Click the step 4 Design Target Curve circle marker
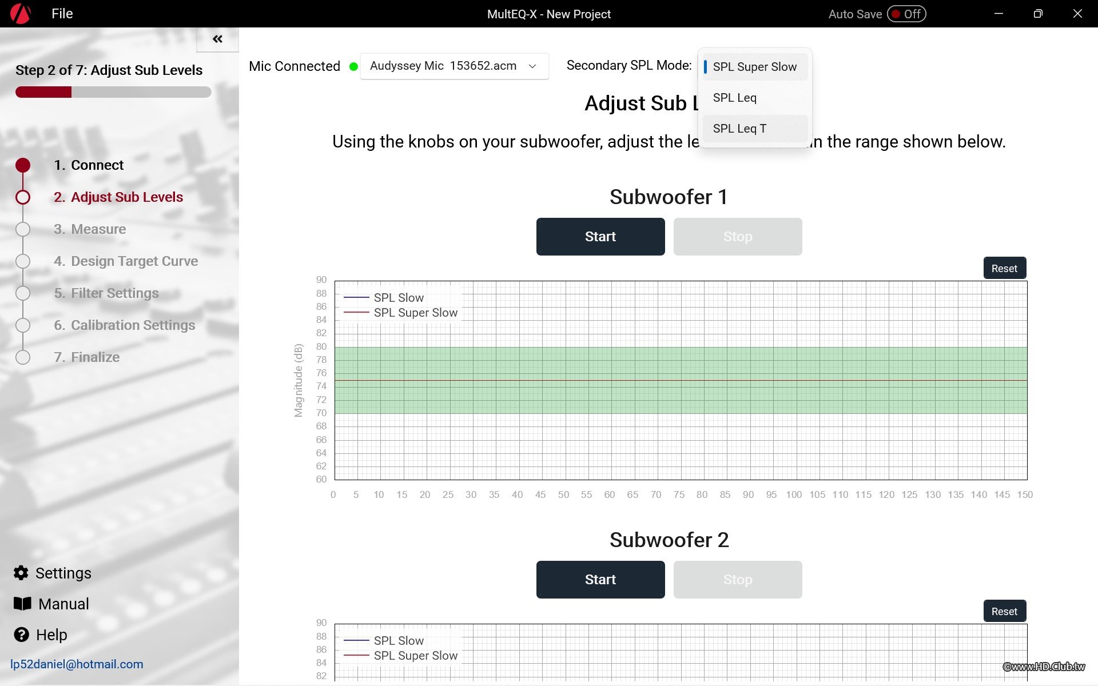This screenshot has height=686, width=1098. point(23,261)
